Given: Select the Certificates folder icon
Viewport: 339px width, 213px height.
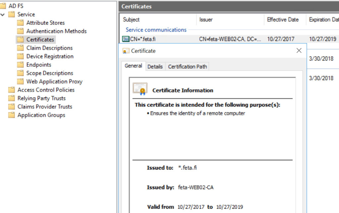Looking at the screenshot, I should [x=20, y=39].
